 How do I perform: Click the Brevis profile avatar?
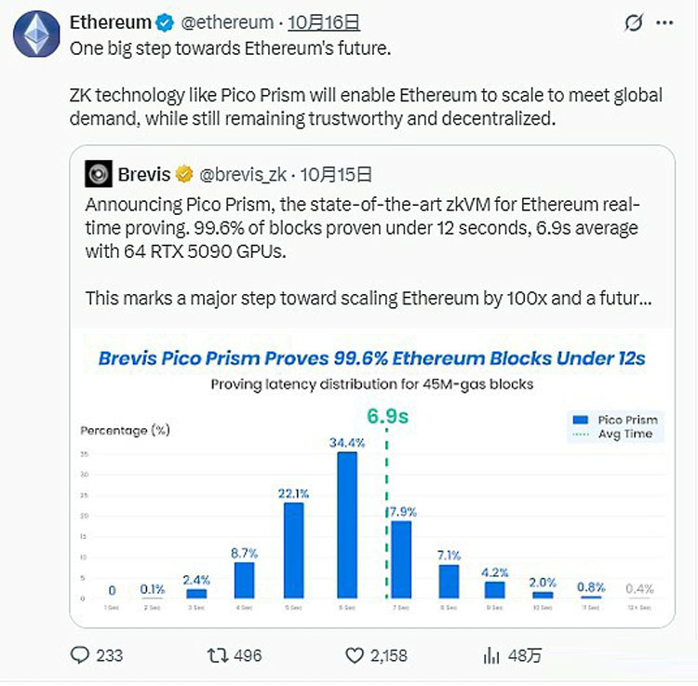[98, 174]
